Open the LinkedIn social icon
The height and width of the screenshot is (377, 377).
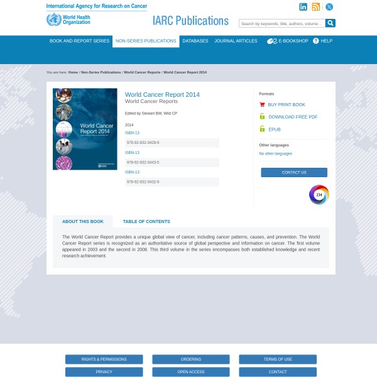click(303, 7)
